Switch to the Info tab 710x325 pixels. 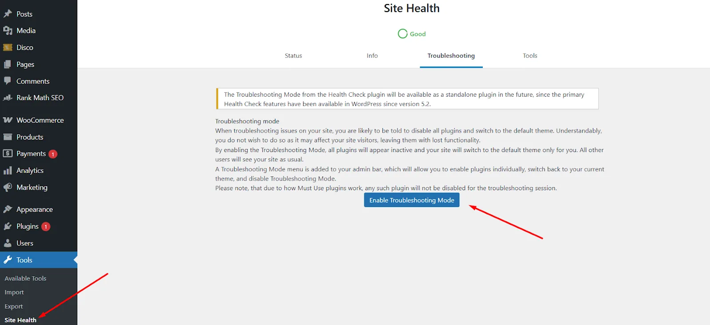click(372, 55)
